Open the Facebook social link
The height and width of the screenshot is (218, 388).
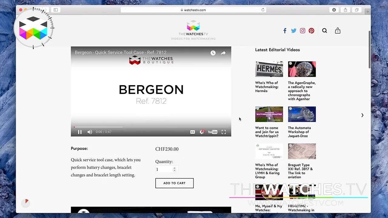click(285, 31)
